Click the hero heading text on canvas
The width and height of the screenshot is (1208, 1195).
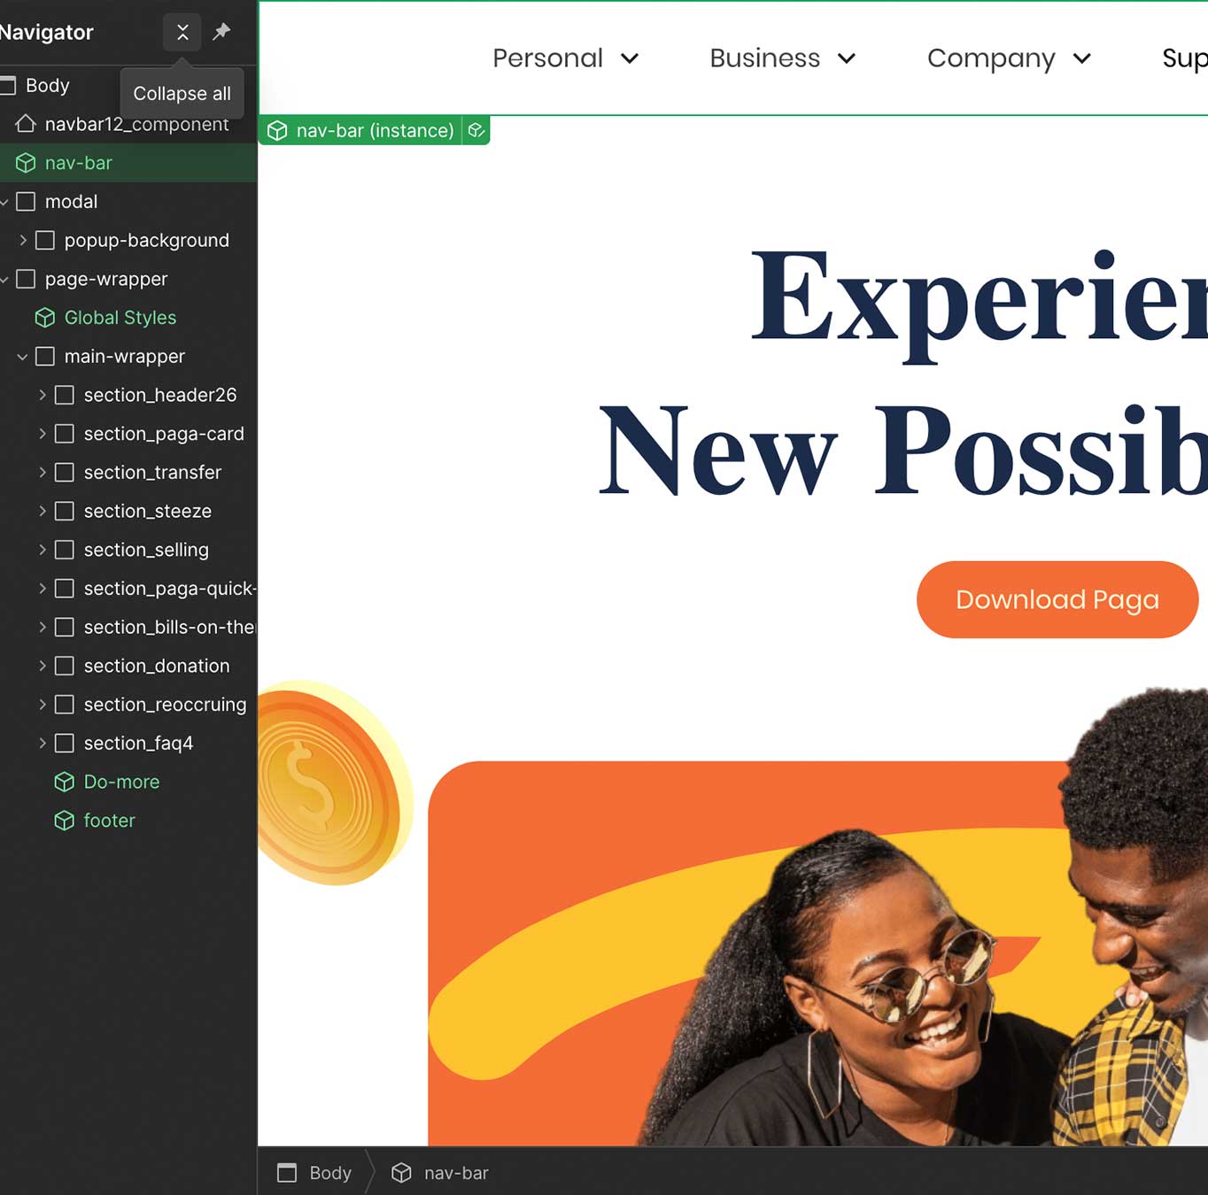coord(903,372)
